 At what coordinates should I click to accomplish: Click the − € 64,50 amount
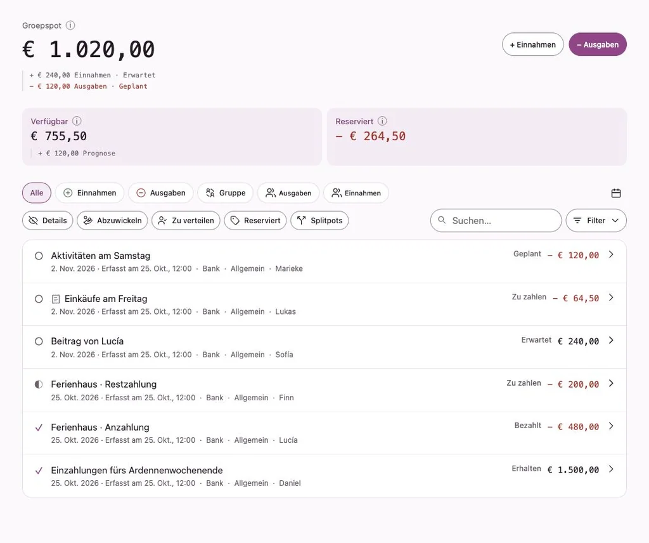575,298
